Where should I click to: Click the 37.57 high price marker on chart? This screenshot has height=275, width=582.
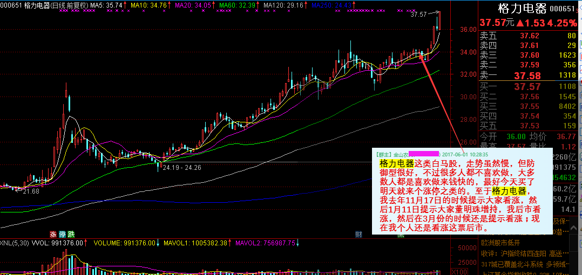coord(418,15)
